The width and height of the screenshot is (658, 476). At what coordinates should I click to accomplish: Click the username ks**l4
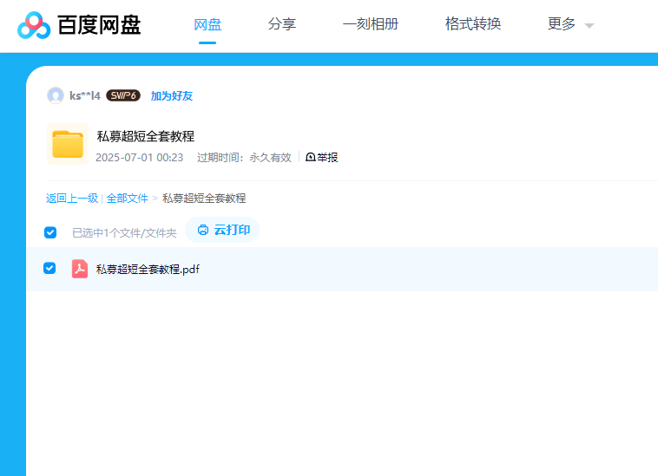point(85,96)
